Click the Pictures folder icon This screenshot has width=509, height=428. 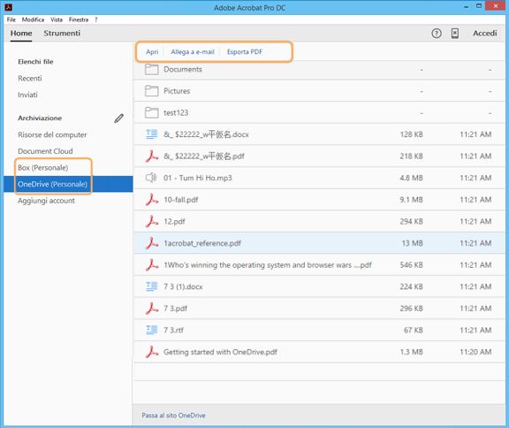(x=152, y=91)
